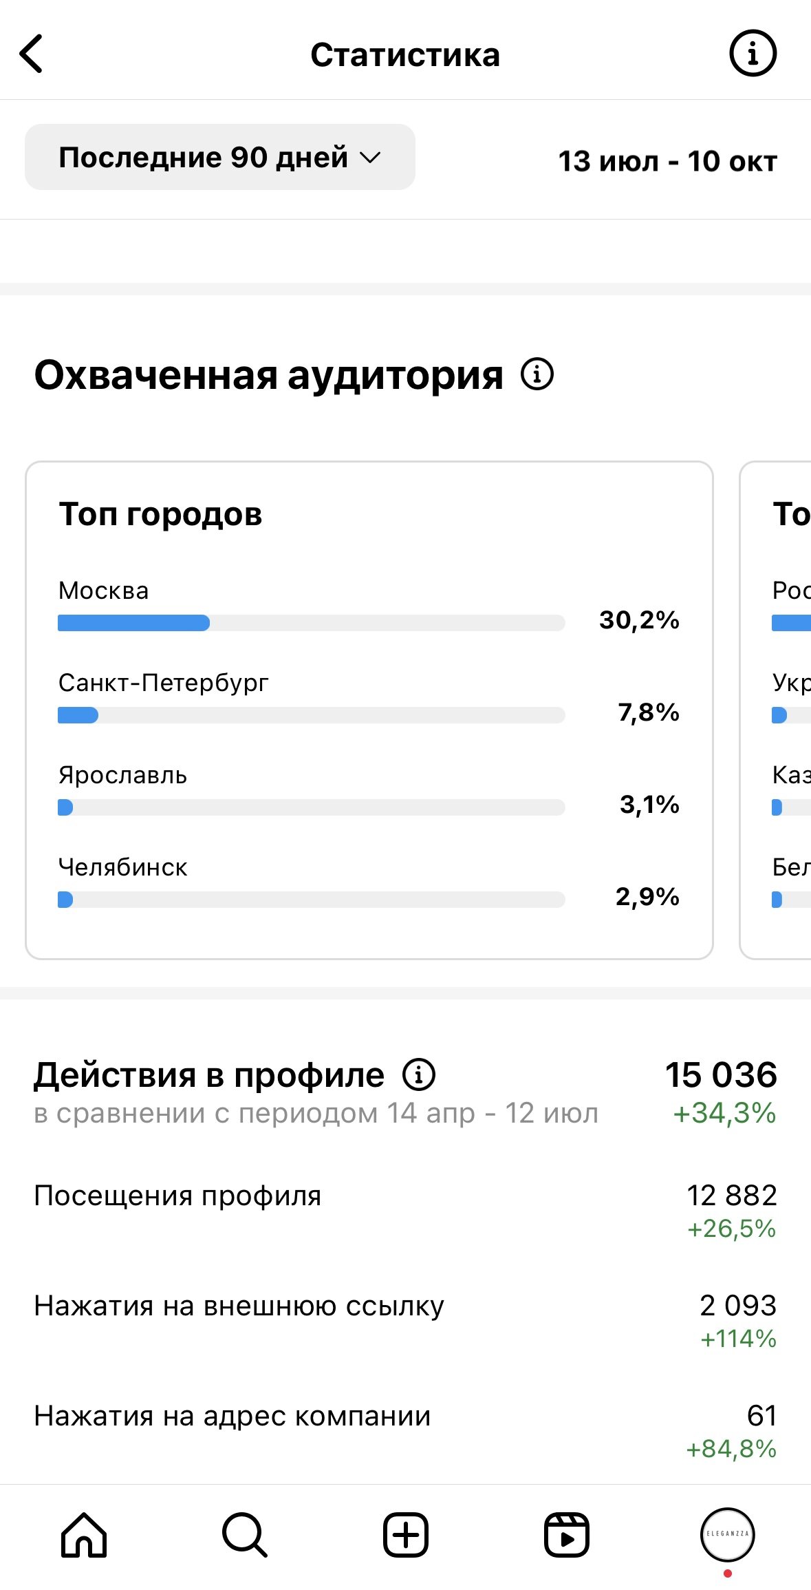Open the Search tab

pos(244,1534)
